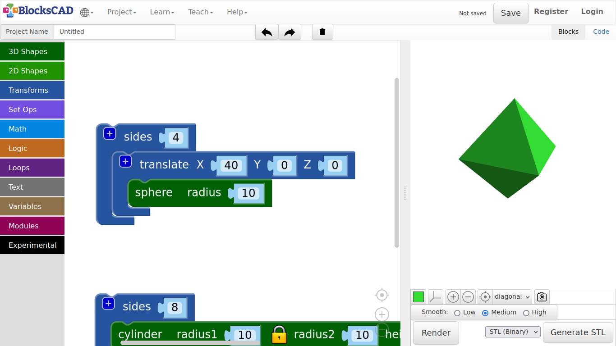Click the Generate STL button
The height and width of the screenshot is (346, 616).
click(578, 332)
